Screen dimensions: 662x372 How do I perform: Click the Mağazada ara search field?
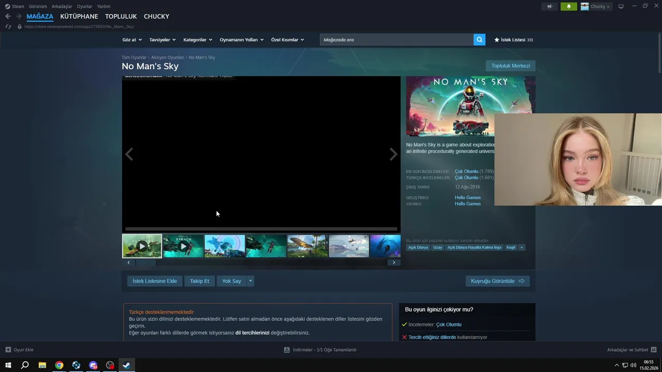click(x=397, y=40)
